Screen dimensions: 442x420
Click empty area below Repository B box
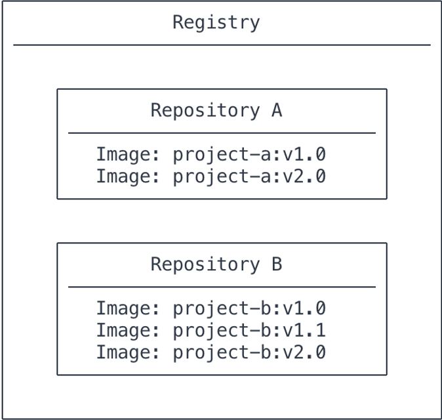[x=222, y=397]
